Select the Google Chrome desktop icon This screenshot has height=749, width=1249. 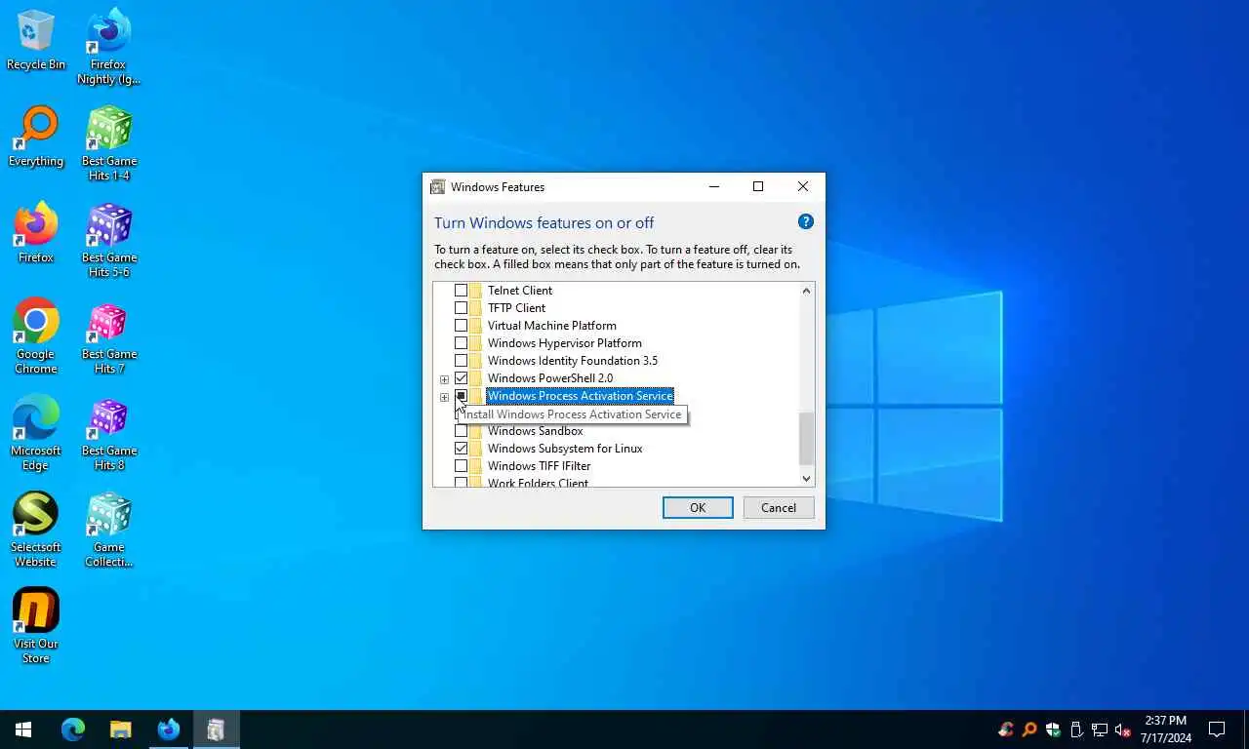tap(36, 336)
